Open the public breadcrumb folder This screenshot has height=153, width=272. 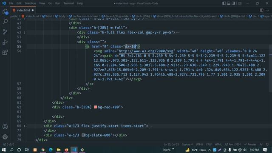pyautogui.click(x=14, y=16)
